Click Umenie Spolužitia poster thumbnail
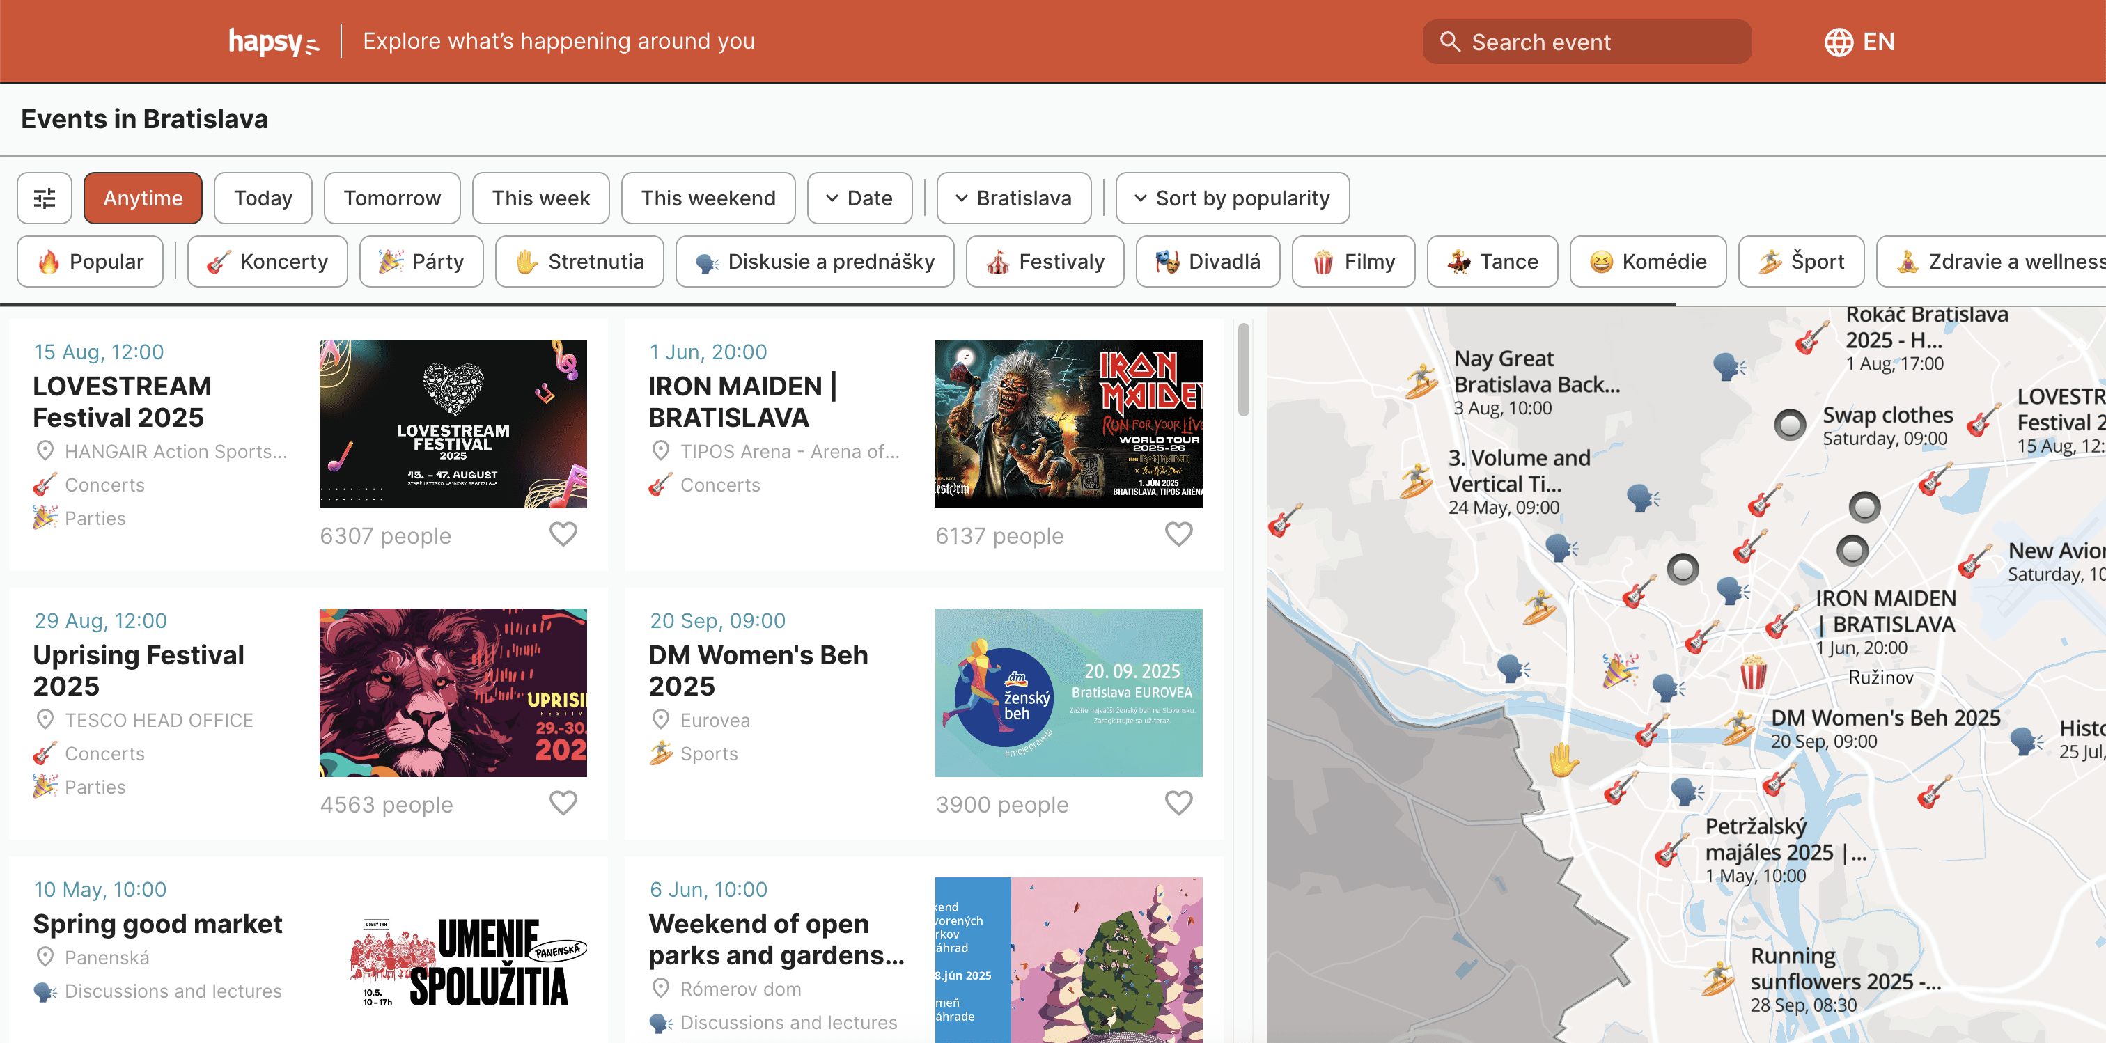Image resolution: width=2106 pixels, height=1043 pixels. [x=453, y=960]
